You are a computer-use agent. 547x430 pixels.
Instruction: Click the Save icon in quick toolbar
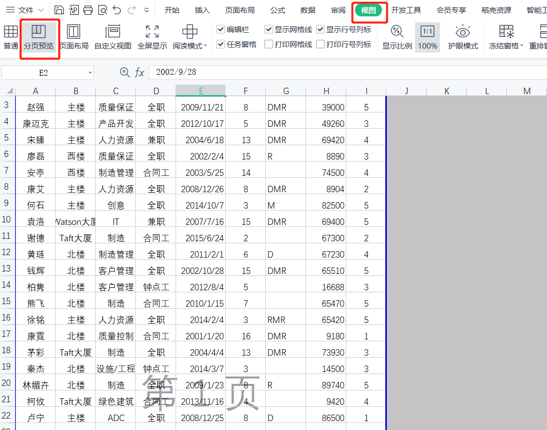click(x=60, y=10)
